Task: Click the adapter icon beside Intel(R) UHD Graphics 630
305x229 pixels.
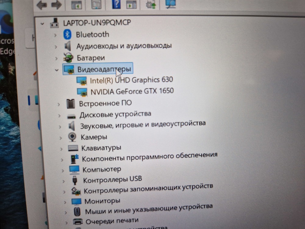Action: [81, 81]
